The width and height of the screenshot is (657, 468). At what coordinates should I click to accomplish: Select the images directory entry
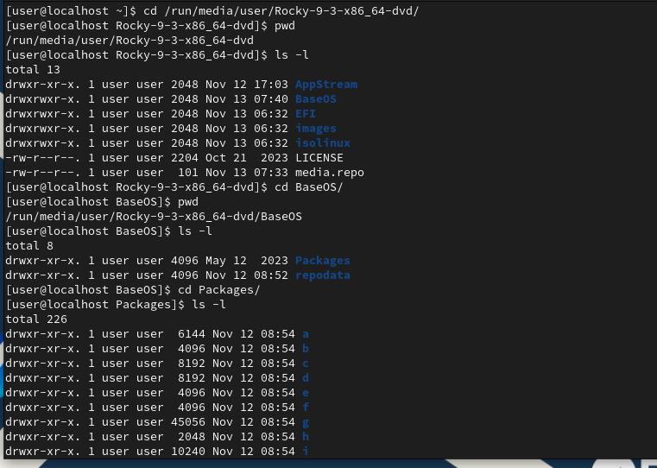coord(315,129)
